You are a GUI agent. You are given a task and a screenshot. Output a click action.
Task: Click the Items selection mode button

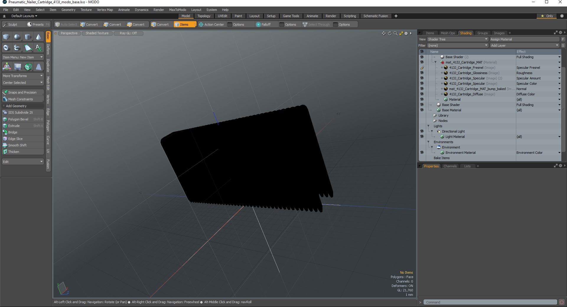pos(185,25)
